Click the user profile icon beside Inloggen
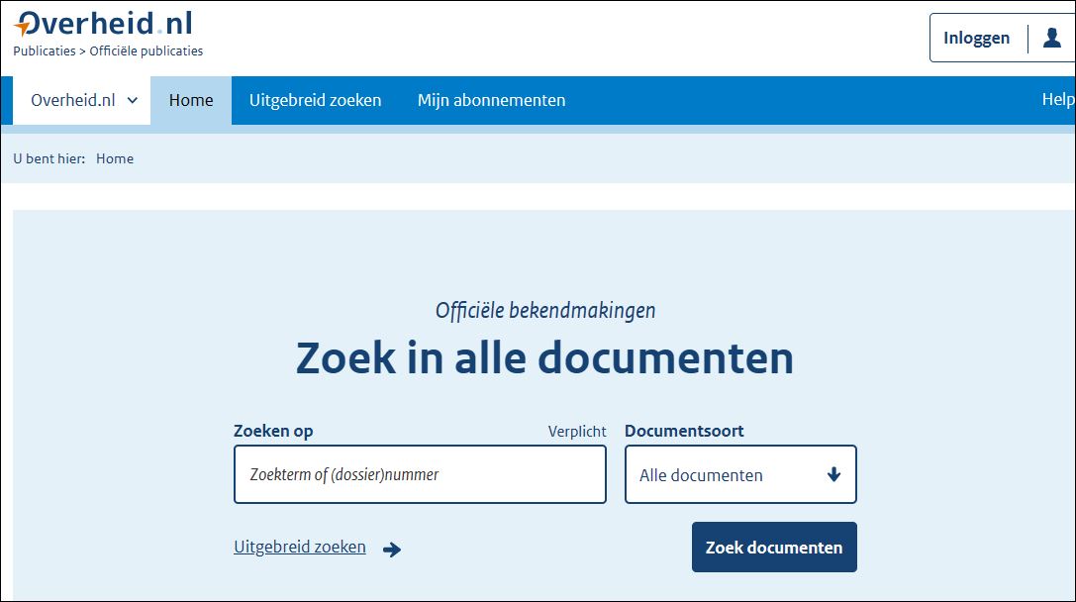 (1051, 38)
